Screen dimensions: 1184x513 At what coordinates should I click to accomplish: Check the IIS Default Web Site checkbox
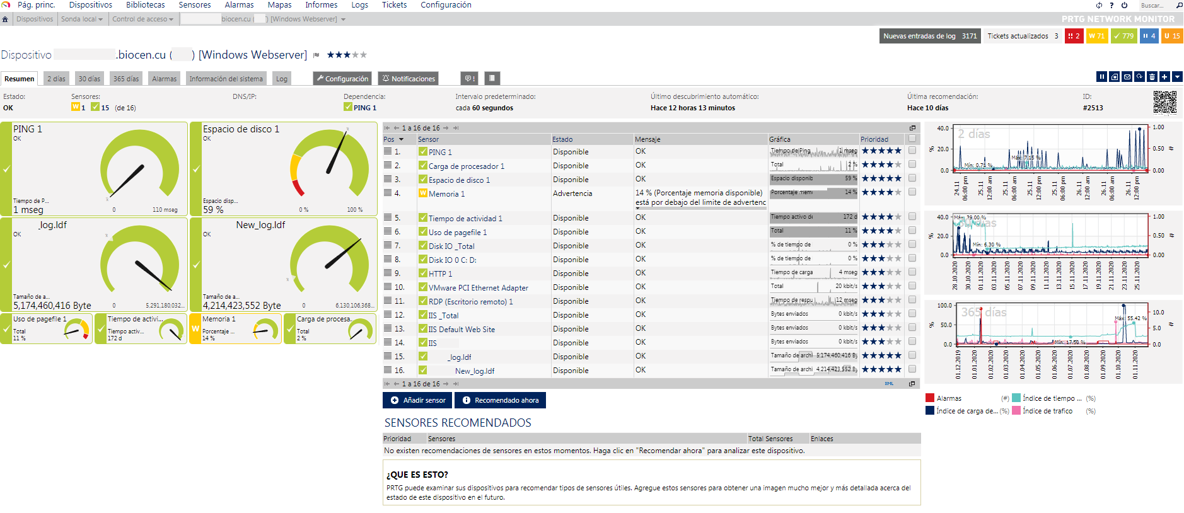click(x=912, y=328)
